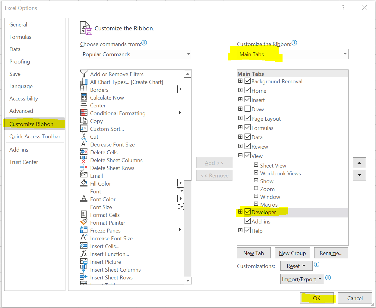Click the down scroll arrow on commands list
Image resolution: width=376 pixels, height=308 pixels.
188,280
